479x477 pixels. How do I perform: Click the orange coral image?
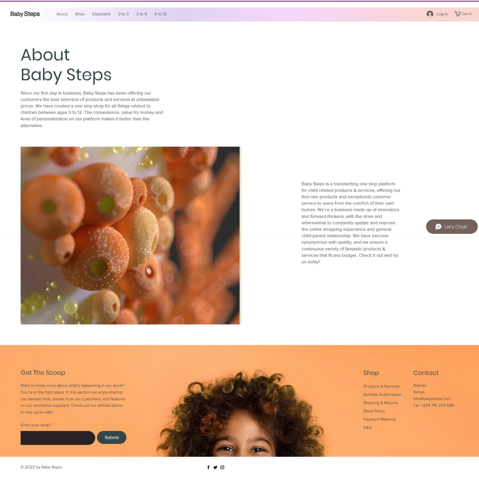click(130, 235)
